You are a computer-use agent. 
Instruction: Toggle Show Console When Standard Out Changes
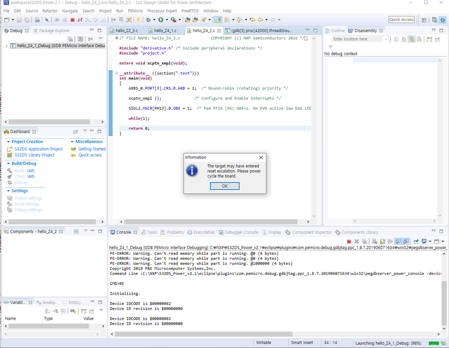(x=398, y=241)
